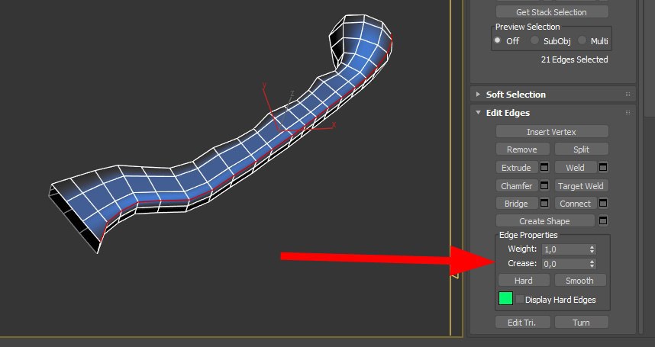The width and height of the screenshot is (655, 347).
Task: Click the '21 Edges Selected' status text
Action: pyautogui.click(x=574, y=59)
